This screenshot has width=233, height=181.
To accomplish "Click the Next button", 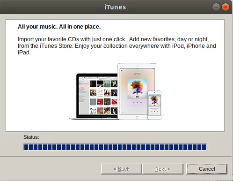I will 163,169.
